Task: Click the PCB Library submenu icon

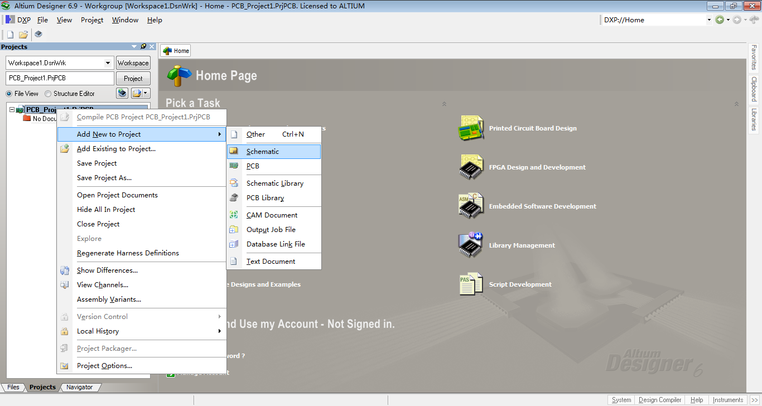Action: pyautogui.click(x=234, y=197)
